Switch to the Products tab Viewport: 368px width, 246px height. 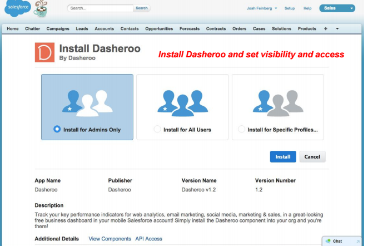click(307, 29)
